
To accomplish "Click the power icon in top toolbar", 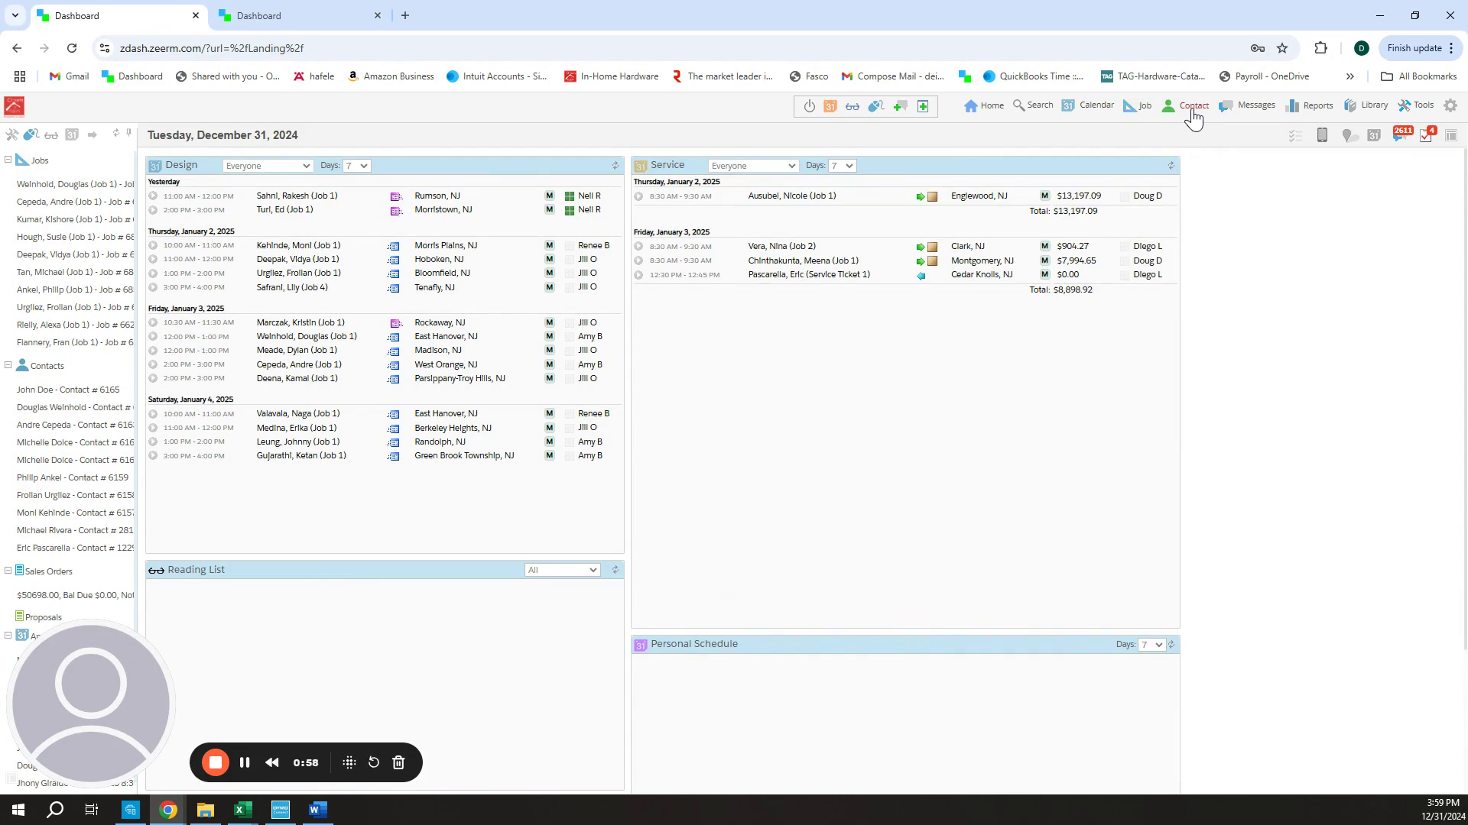I will point(809,106).
